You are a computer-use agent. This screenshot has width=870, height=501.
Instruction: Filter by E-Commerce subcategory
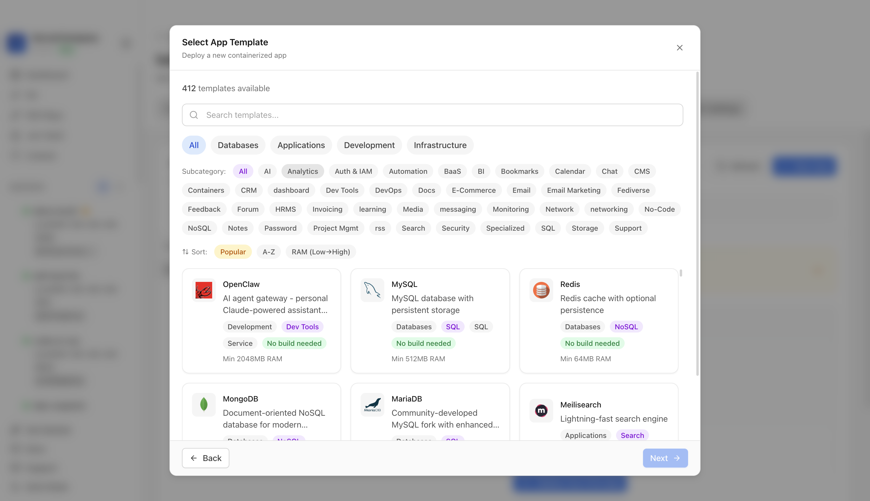click(474, 190)
